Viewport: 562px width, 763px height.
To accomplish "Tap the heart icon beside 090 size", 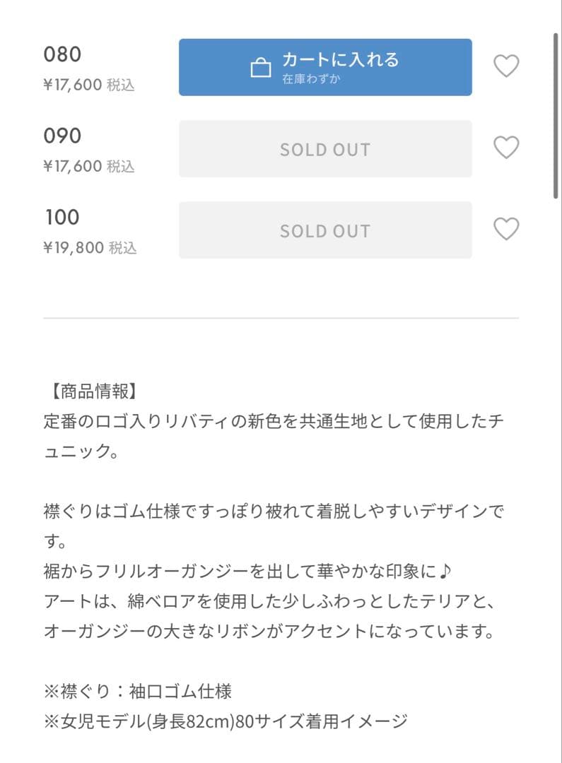I will pyautogui.click(x=505, y=148).
